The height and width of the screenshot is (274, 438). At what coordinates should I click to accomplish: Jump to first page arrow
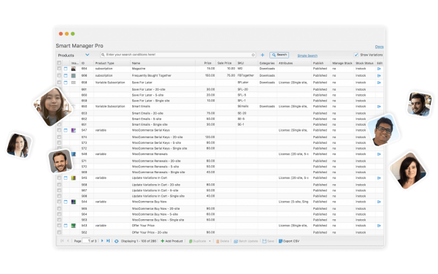[62, 240]
